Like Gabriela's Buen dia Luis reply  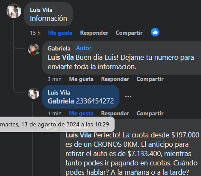pyautogui.click(x=81, y=79)
